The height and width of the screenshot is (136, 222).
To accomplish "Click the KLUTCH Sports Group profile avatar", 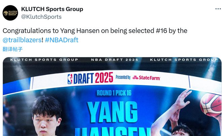I will tap(10, 13).
